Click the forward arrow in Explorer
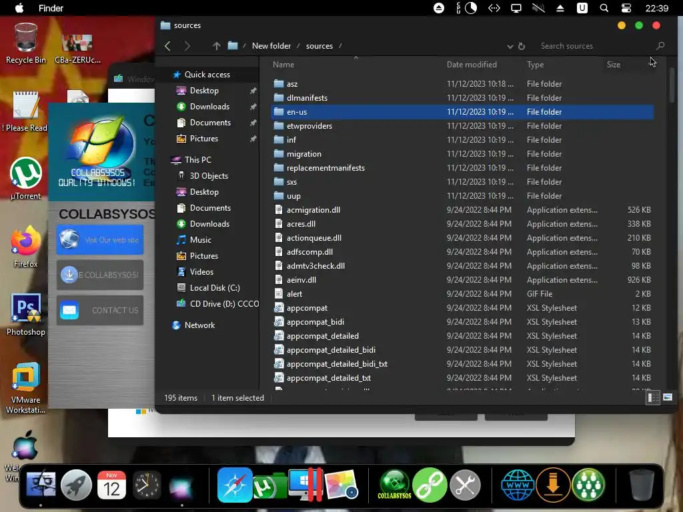The height and width of the screenshot is (512, 683). 187,46
